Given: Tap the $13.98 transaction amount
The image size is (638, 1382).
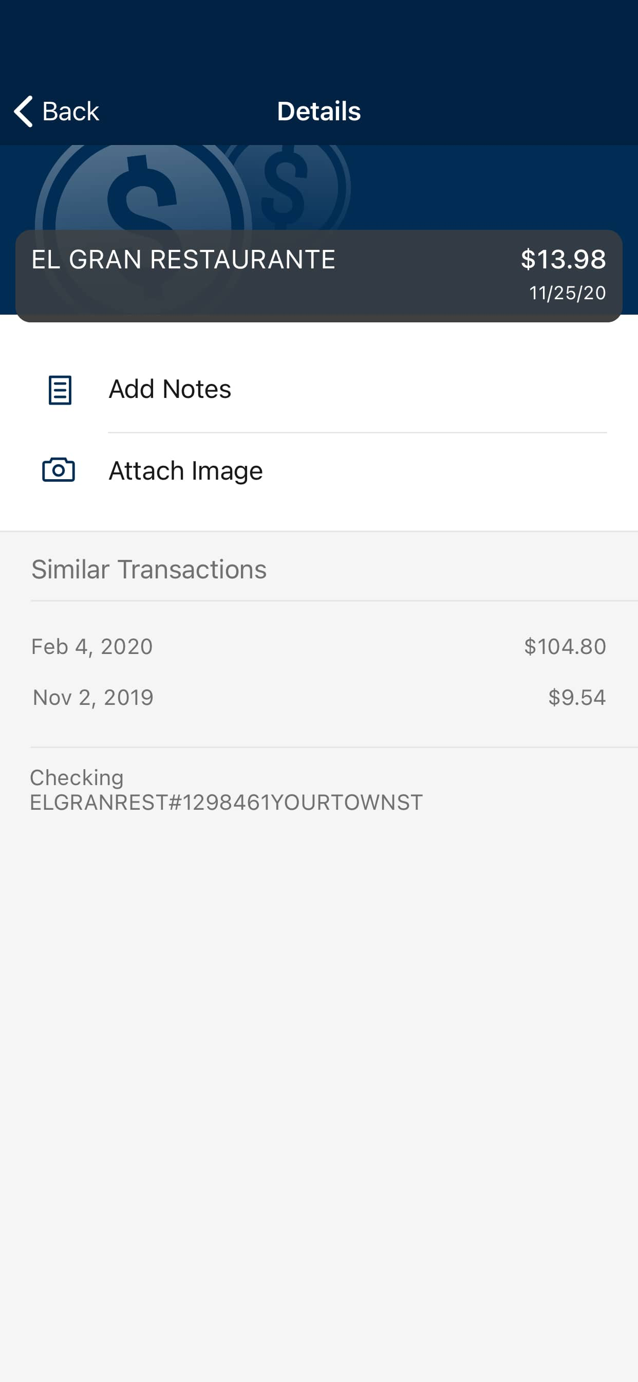Looking at the screenshot, I should pos(563,259).
